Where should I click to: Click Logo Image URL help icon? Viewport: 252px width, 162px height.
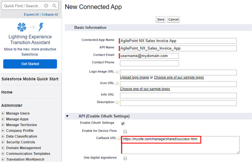(117, 72)
